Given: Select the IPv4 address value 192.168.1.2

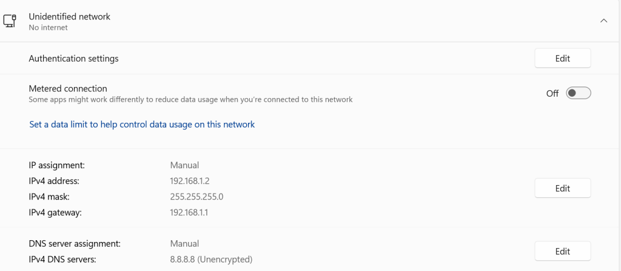Looking at the screenshot, I should click(x=189, y=180).
